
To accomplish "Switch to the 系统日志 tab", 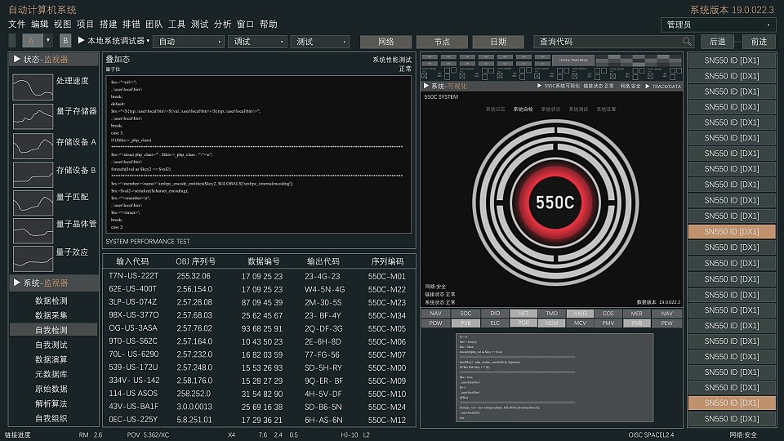I will [x=495, y=109].
